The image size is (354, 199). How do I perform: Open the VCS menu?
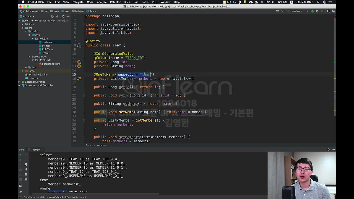155,2
